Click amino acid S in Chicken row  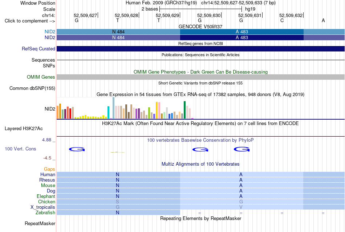pyautogui.click(x=117, y=202)
